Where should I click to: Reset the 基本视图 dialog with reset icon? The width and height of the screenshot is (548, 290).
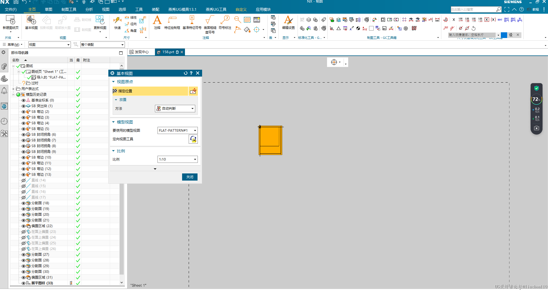click(x=186, y=73)
